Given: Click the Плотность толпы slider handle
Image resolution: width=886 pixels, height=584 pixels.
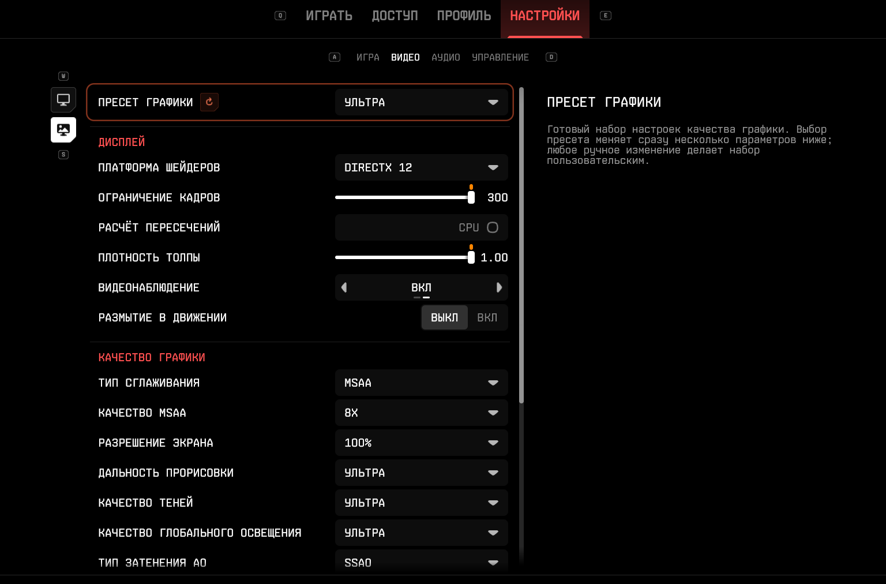Looking at the screenshot, I should [471, 257].
